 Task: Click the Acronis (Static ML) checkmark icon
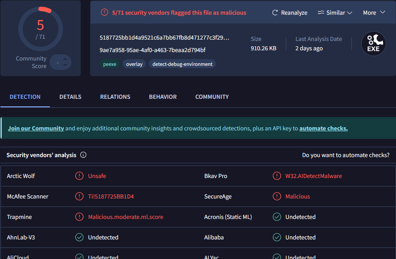[x=277, y=216]
